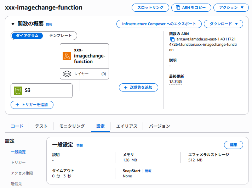Select 一般設定 in the settings sidebar
252x188 pixels.
click(18, 152)
